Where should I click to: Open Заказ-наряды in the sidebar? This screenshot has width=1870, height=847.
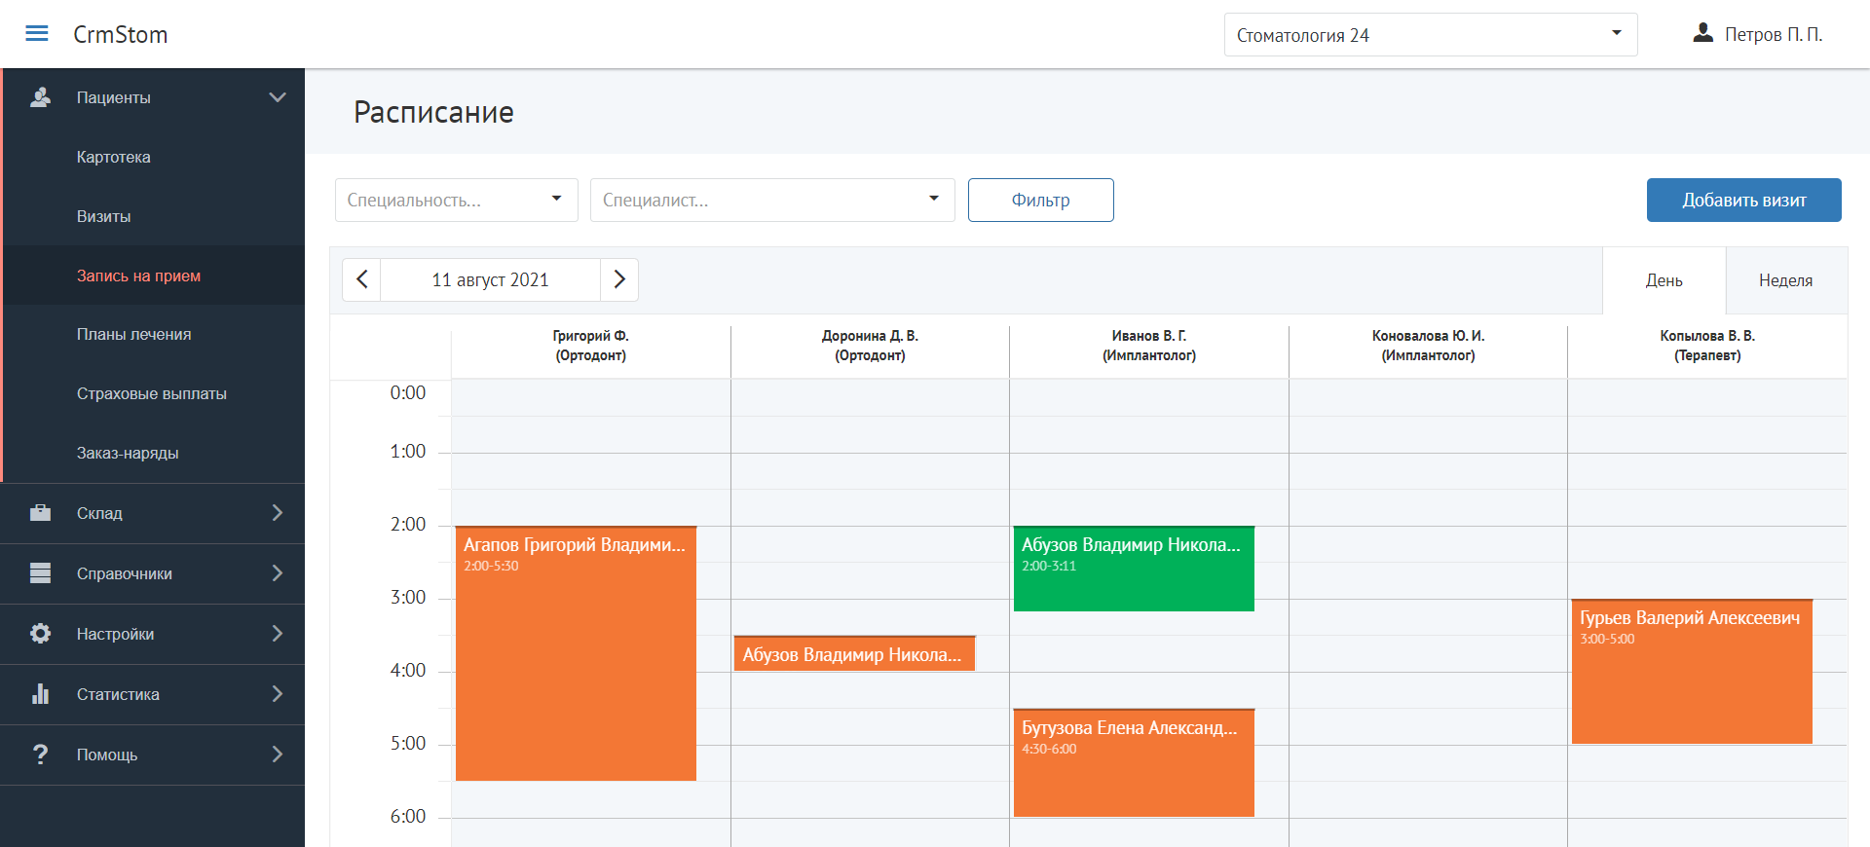click(154, 453)
